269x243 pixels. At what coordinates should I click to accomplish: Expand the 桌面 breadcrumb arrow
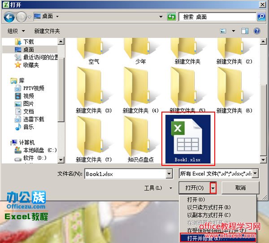pos(57,17)
